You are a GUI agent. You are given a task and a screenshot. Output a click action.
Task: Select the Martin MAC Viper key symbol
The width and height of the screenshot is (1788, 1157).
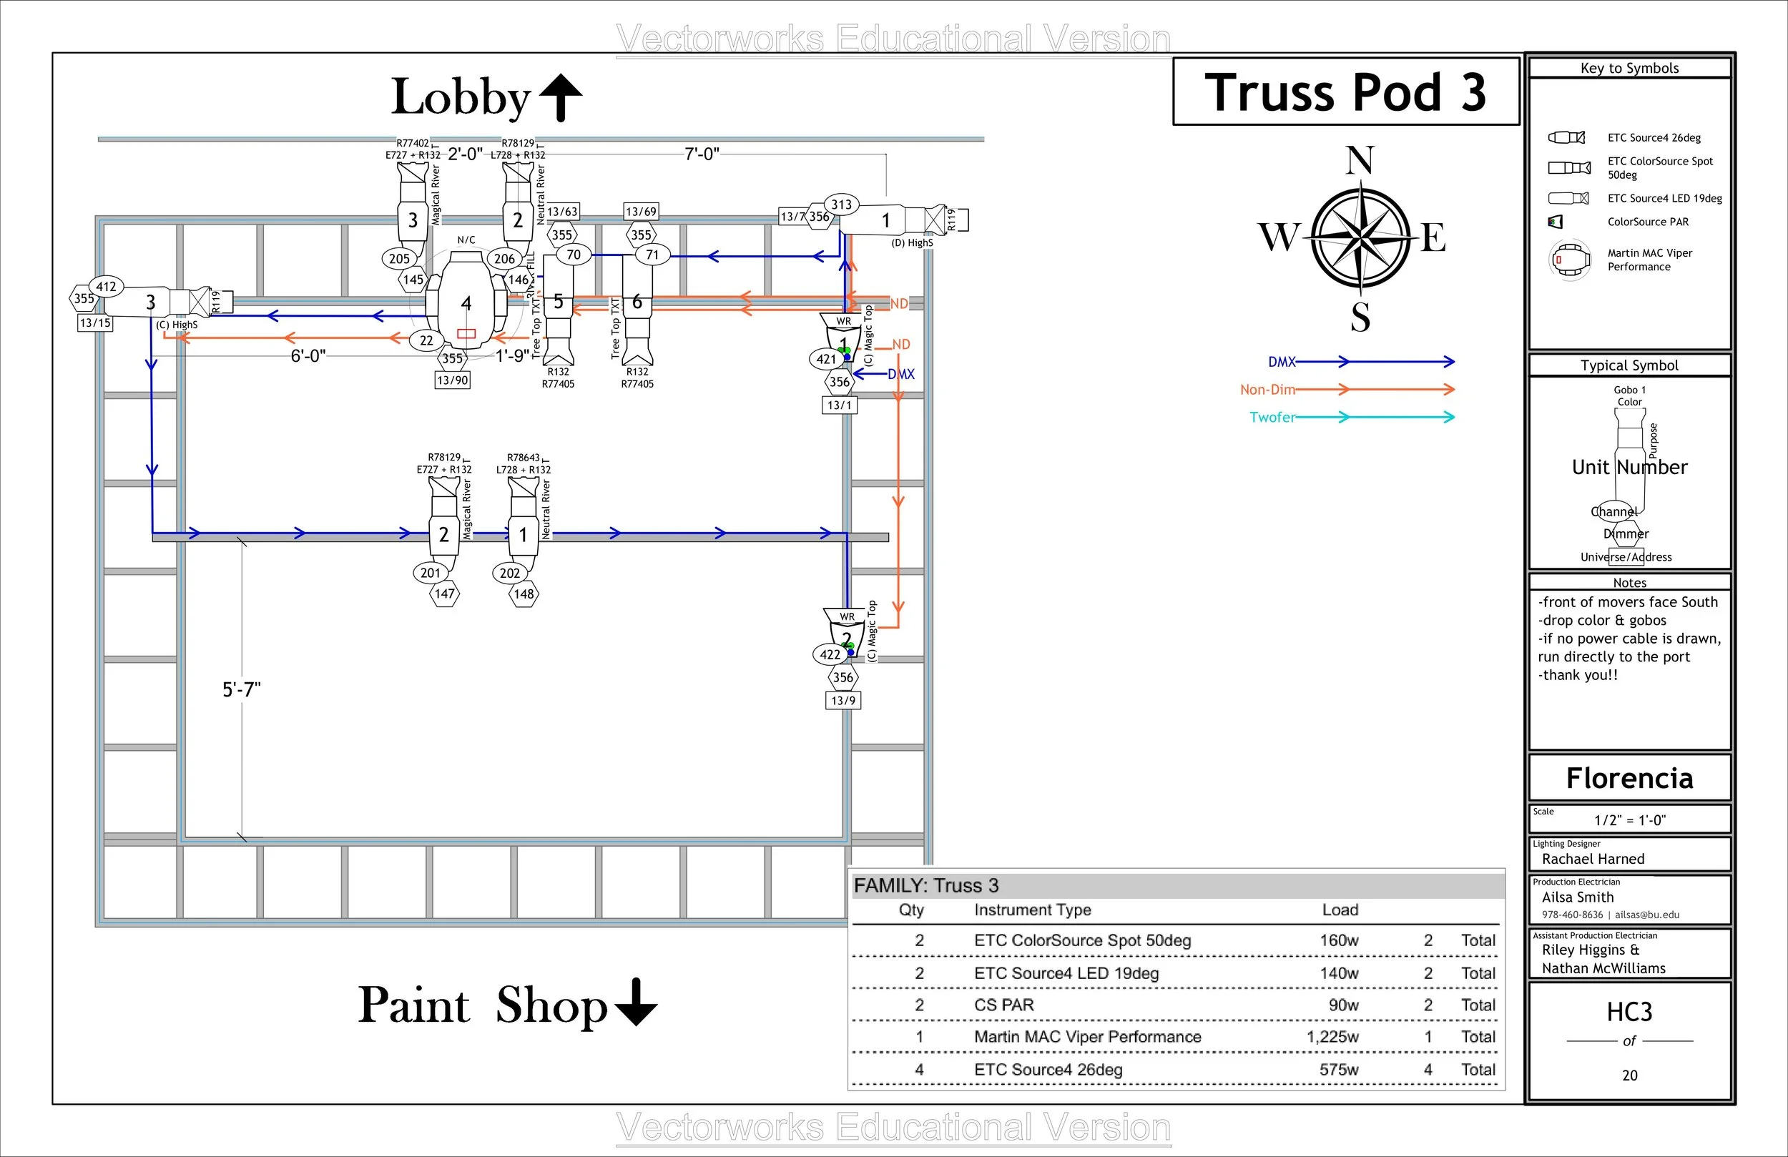point(1569,260)
